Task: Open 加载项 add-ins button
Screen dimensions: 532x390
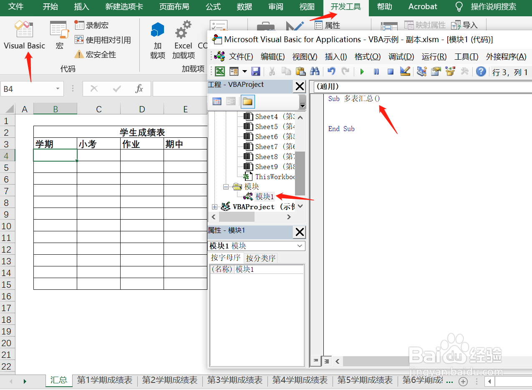Action: coord(157,40)
